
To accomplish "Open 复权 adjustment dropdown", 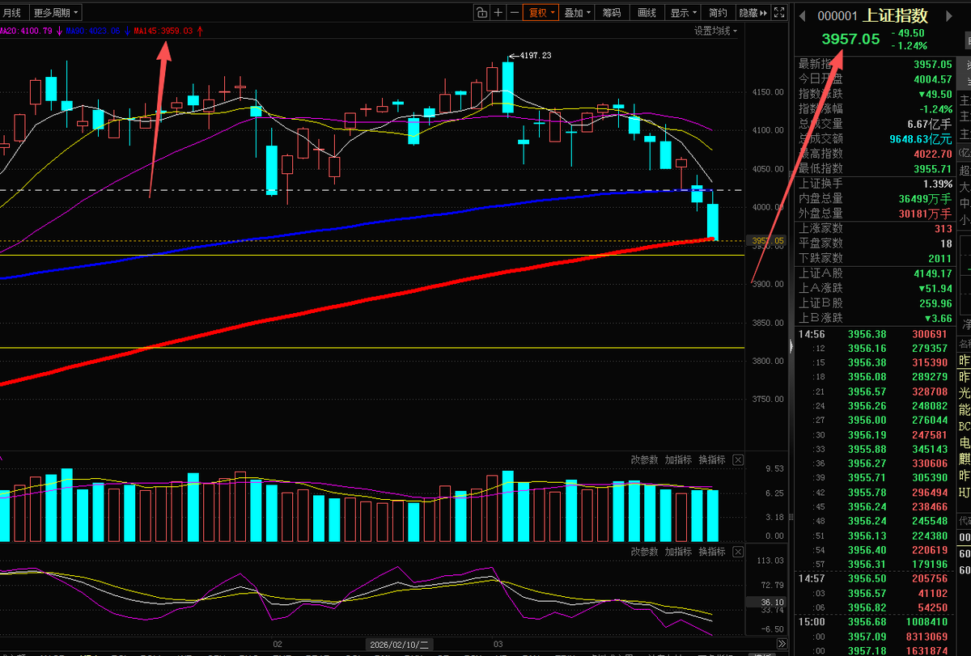I will pos(541,12).
